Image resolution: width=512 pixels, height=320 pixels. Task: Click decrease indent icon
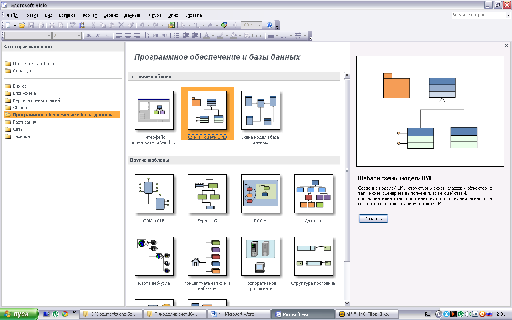point(186,36)
